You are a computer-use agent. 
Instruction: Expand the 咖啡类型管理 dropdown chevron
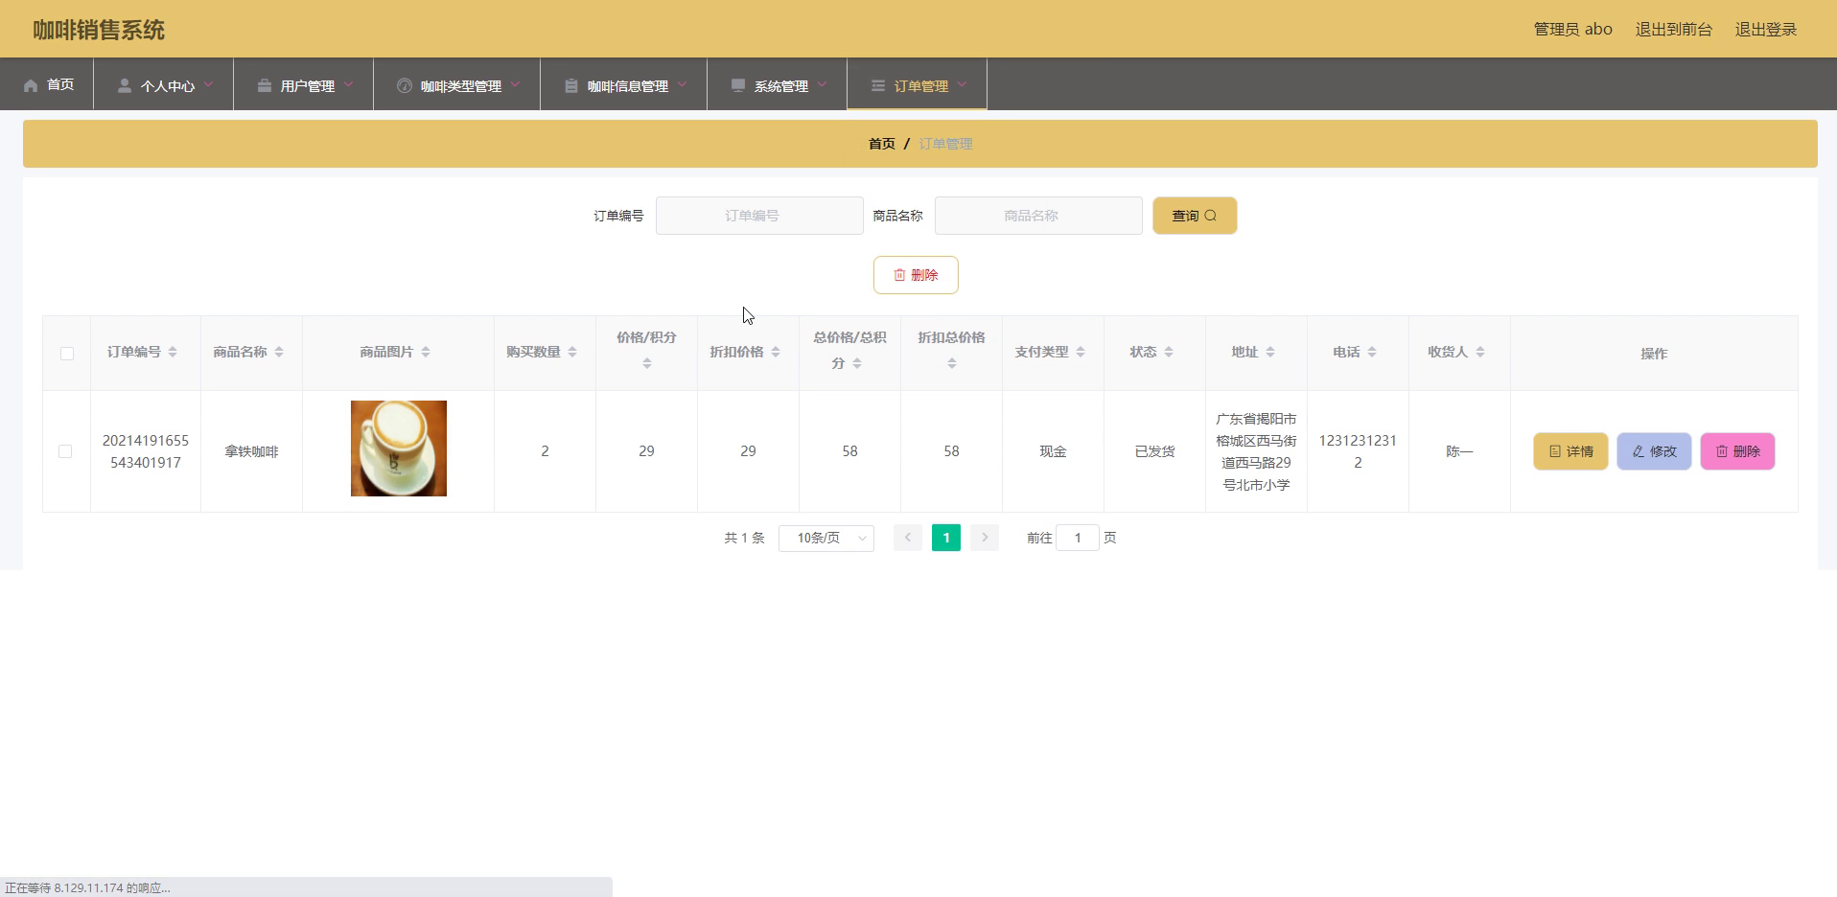point(515,84)
